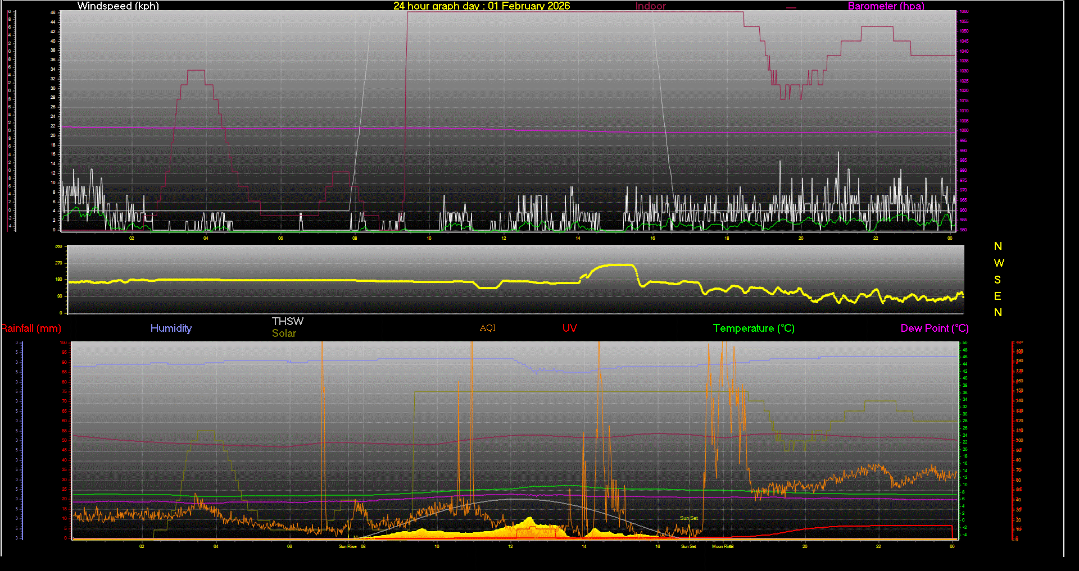The image size is (1079, 571).
Task: Select the Windspeed (kph) legend label
Action: pyautogui.click(x=118, y=6)
